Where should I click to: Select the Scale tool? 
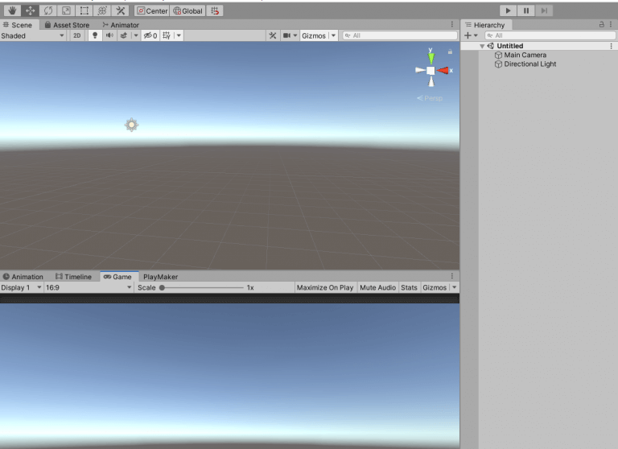click(x=66, y=10)
